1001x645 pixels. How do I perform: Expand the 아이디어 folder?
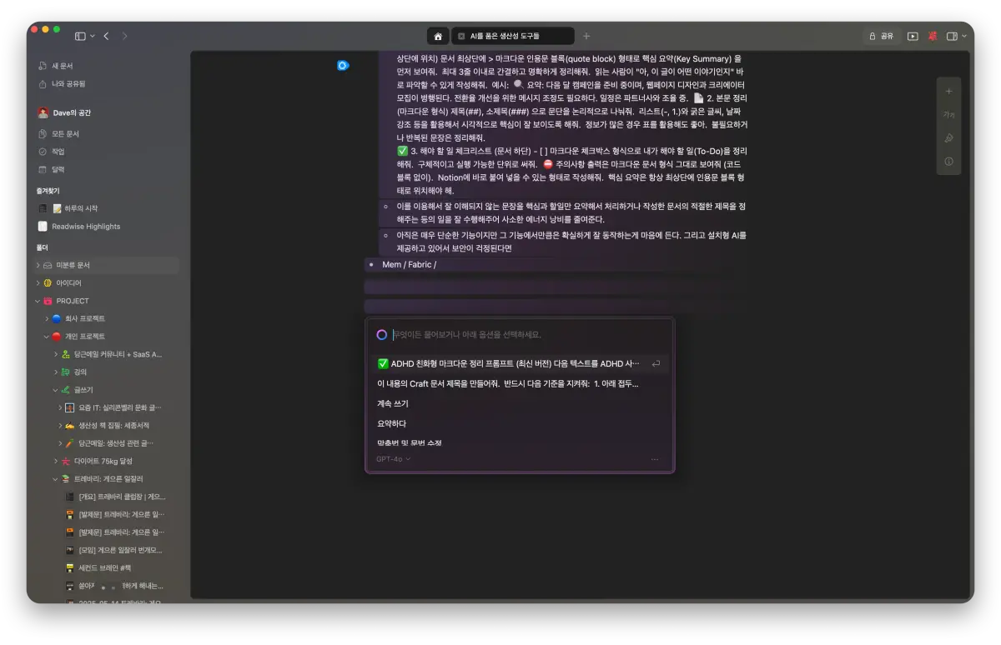[x=38, y=283]
